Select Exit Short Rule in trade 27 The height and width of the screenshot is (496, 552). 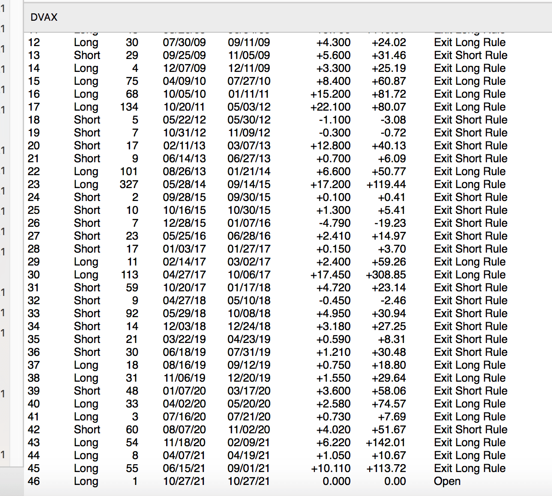click(471, 236)
